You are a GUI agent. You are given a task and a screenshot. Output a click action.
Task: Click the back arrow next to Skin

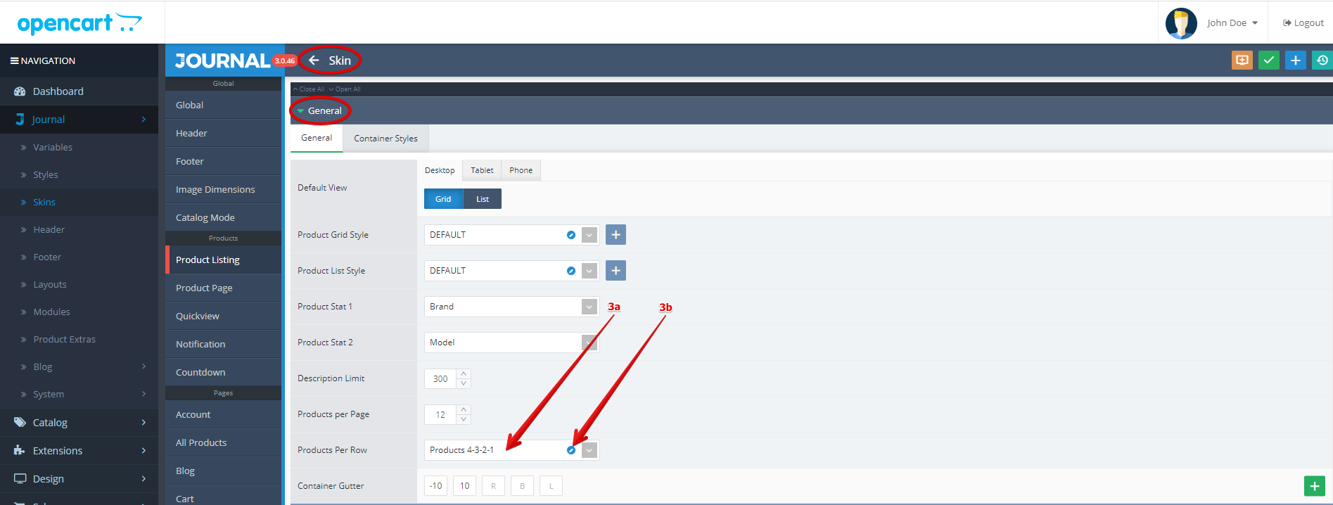point(314,60)
